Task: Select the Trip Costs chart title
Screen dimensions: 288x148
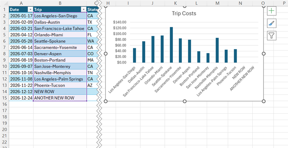Action: pyautogui.click(x=184, y=13)
